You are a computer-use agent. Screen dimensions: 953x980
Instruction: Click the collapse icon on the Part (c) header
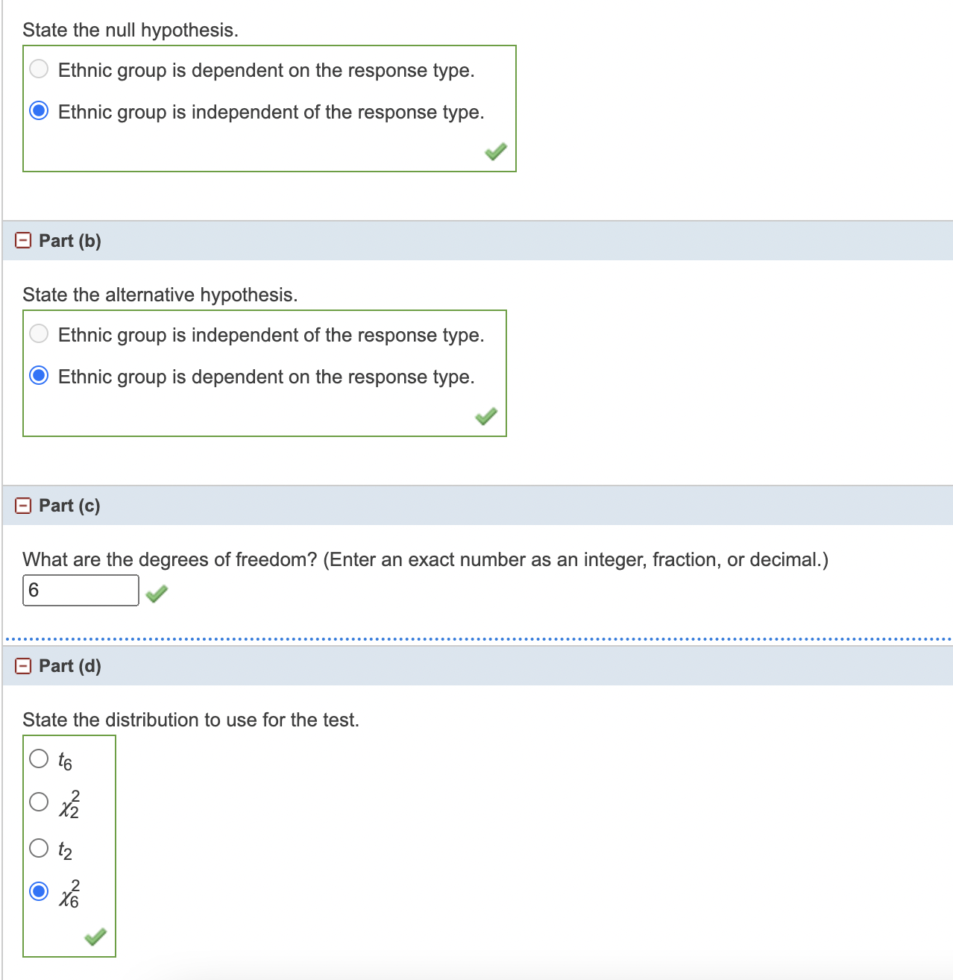[22, 505]
